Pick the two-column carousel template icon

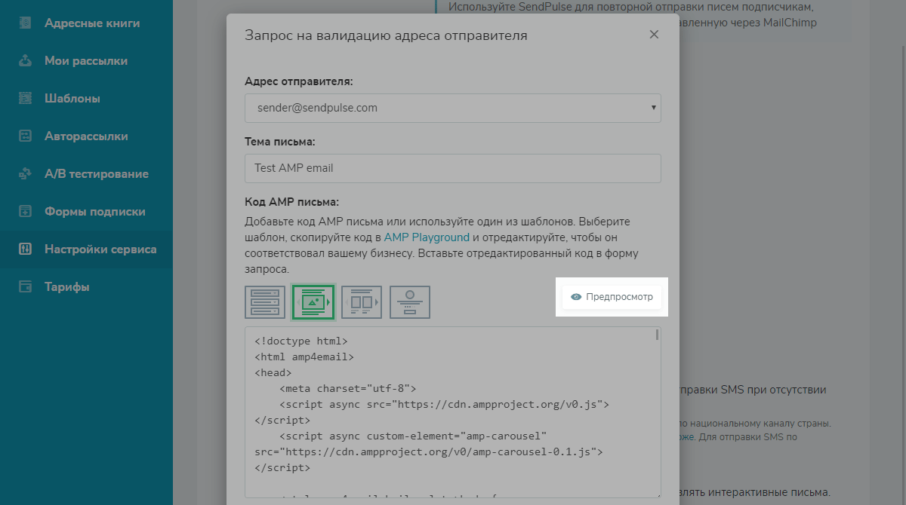click(362, 302)
